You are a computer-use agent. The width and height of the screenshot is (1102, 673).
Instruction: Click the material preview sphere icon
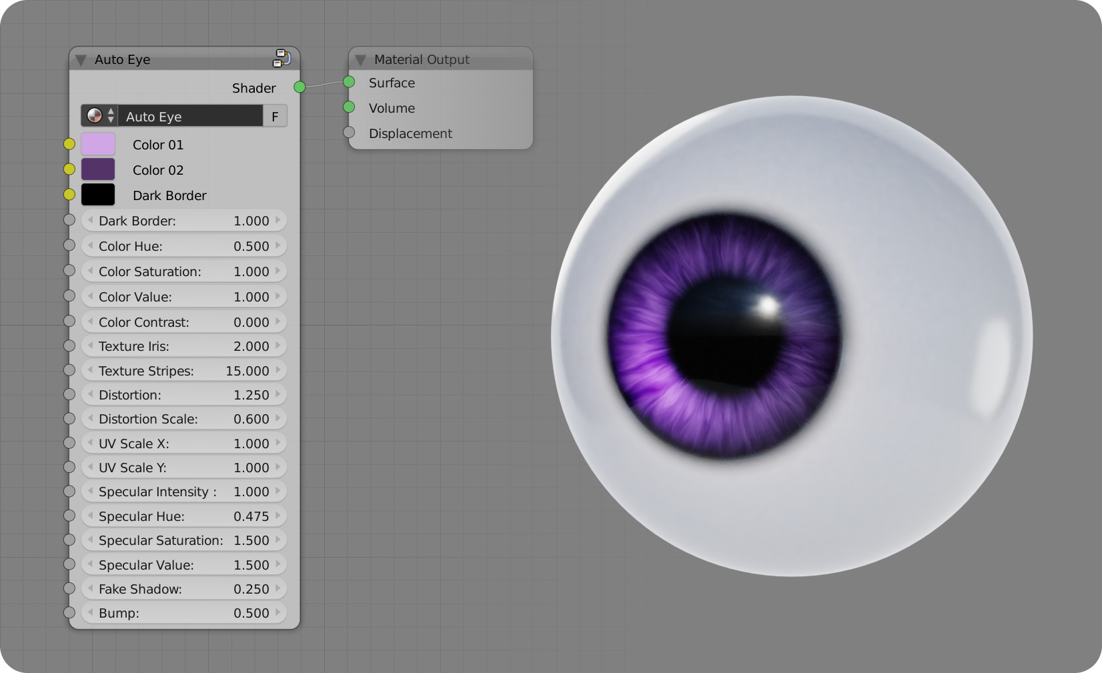click(x=93, y=115)
